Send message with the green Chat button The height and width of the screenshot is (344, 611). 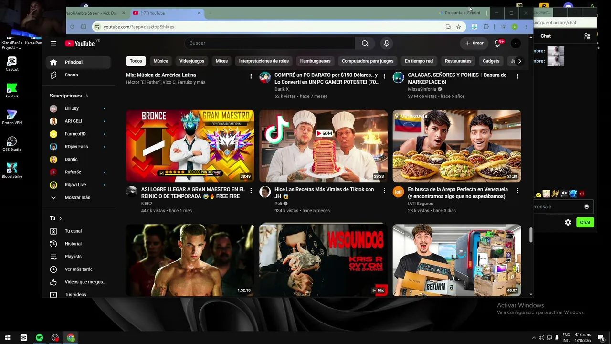click(585, 223)
